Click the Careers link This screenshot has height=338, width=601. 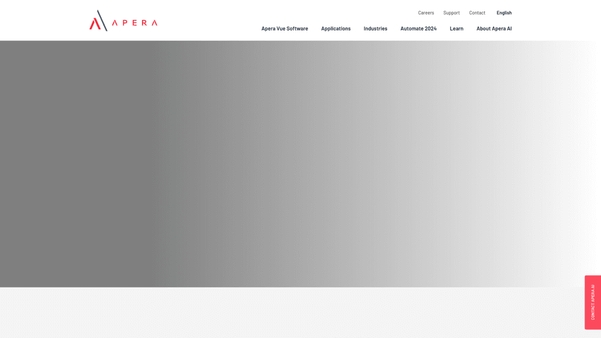click(x=426, y=12)
